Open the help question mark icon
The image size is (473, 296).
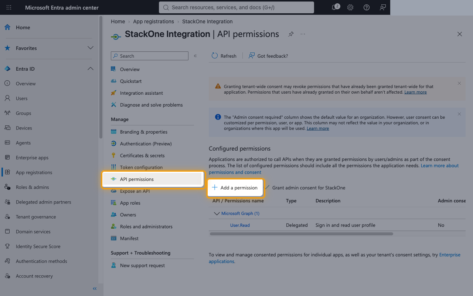pos(367,7)
